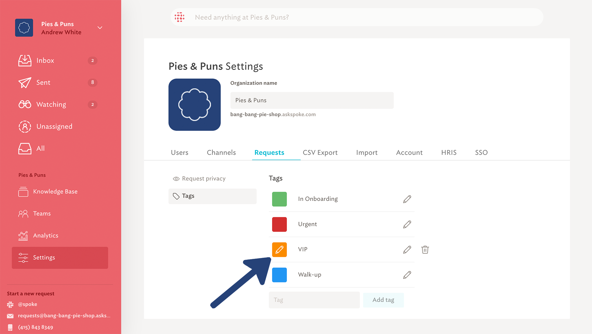Toggle the Request privacy eye icon
Image resolution: width=592 pixels, height=334 pixels.
click(x=176, y=179)
